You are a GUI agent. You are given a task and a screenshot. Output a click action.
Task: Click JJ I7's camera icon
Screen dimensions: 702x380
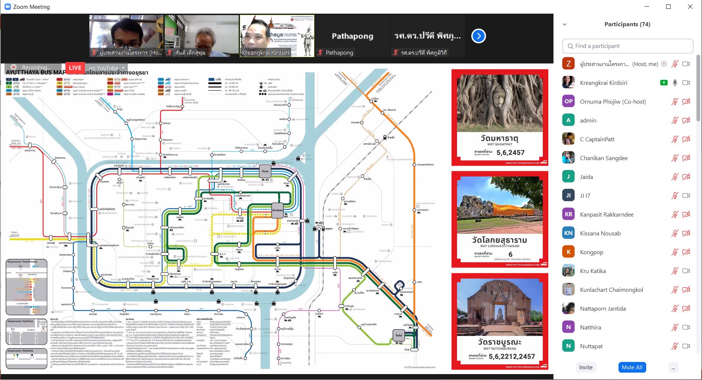click(x=686, y=196)
